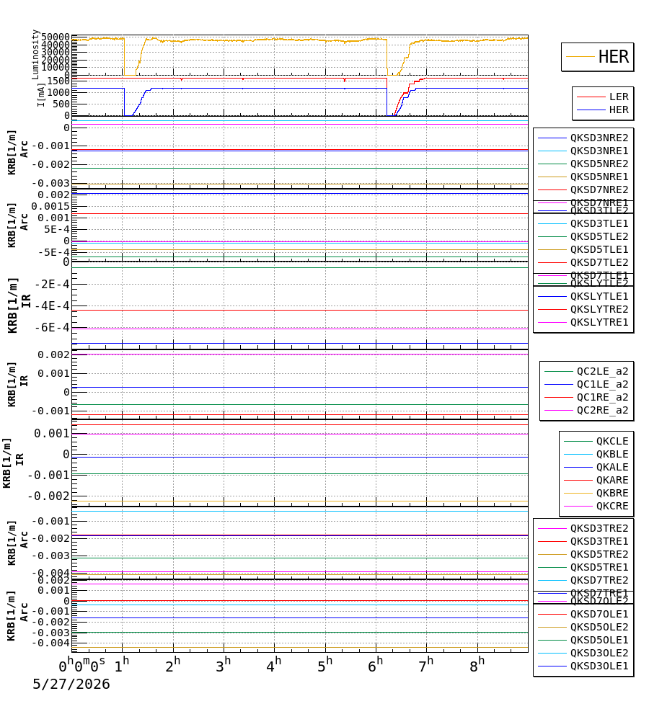The image size is (649, 709).
Task: Click the 1500 current tick value
Action: pyautogui.click(x=59, y=81)
